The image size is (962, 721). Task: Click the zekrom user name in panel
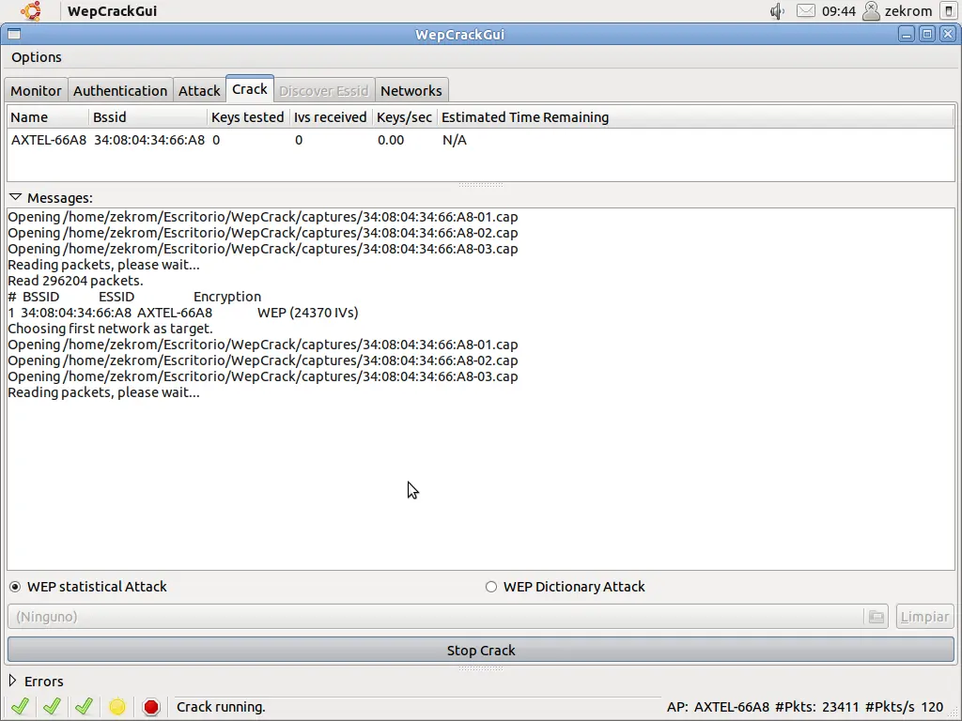[908, 11]
